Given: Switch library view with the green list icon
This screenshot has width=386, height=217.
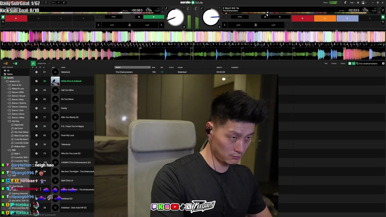Looking at the screenshot, I should (x=33, y=63).
